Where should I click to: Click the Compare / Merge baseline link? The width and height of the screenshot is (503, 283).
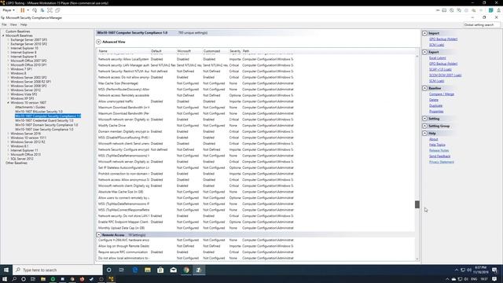coord(442,94)
